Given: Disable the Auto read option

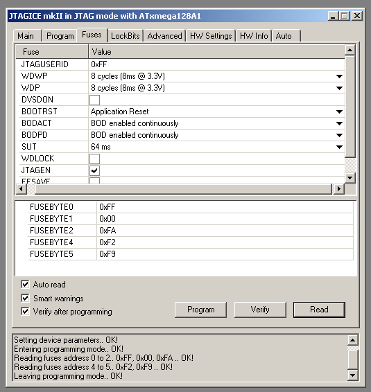Looking at the screenshot, I should (x=25, y=284).
